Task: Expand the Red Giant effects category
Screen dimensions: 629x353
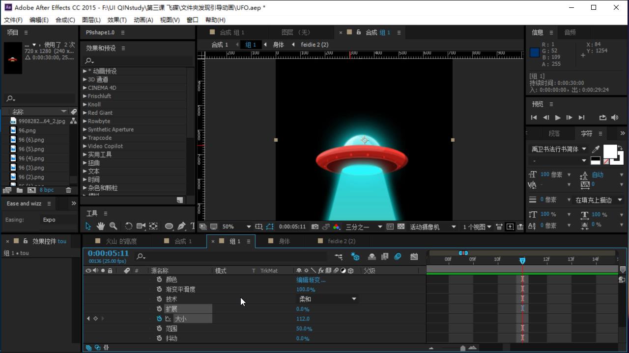Action: point(85,113)
